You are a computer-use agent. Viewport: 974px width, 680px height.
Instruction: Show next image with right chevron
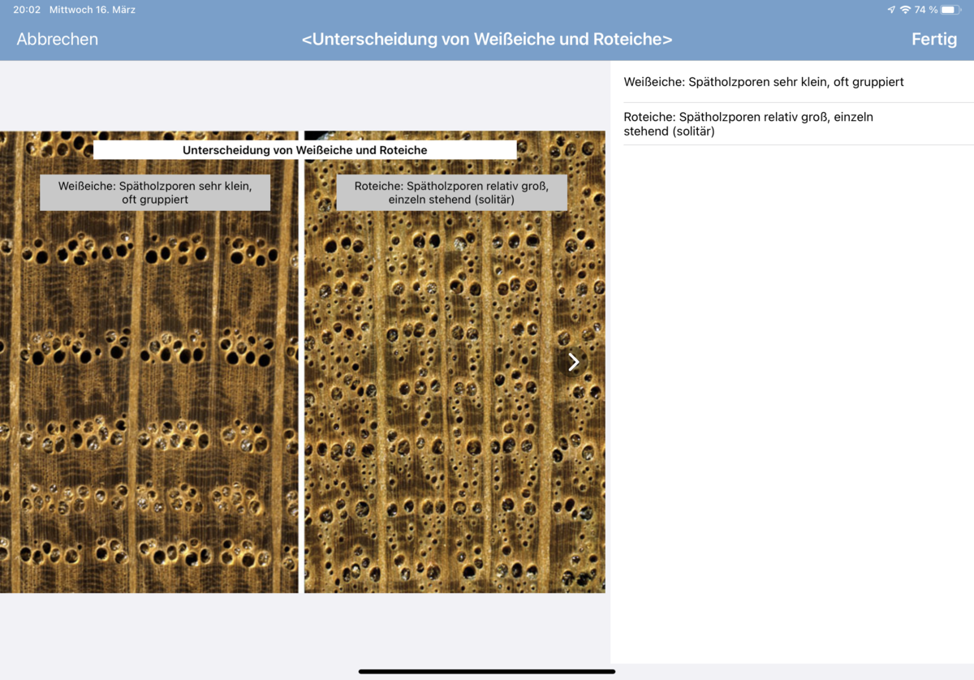coord(574,362)
